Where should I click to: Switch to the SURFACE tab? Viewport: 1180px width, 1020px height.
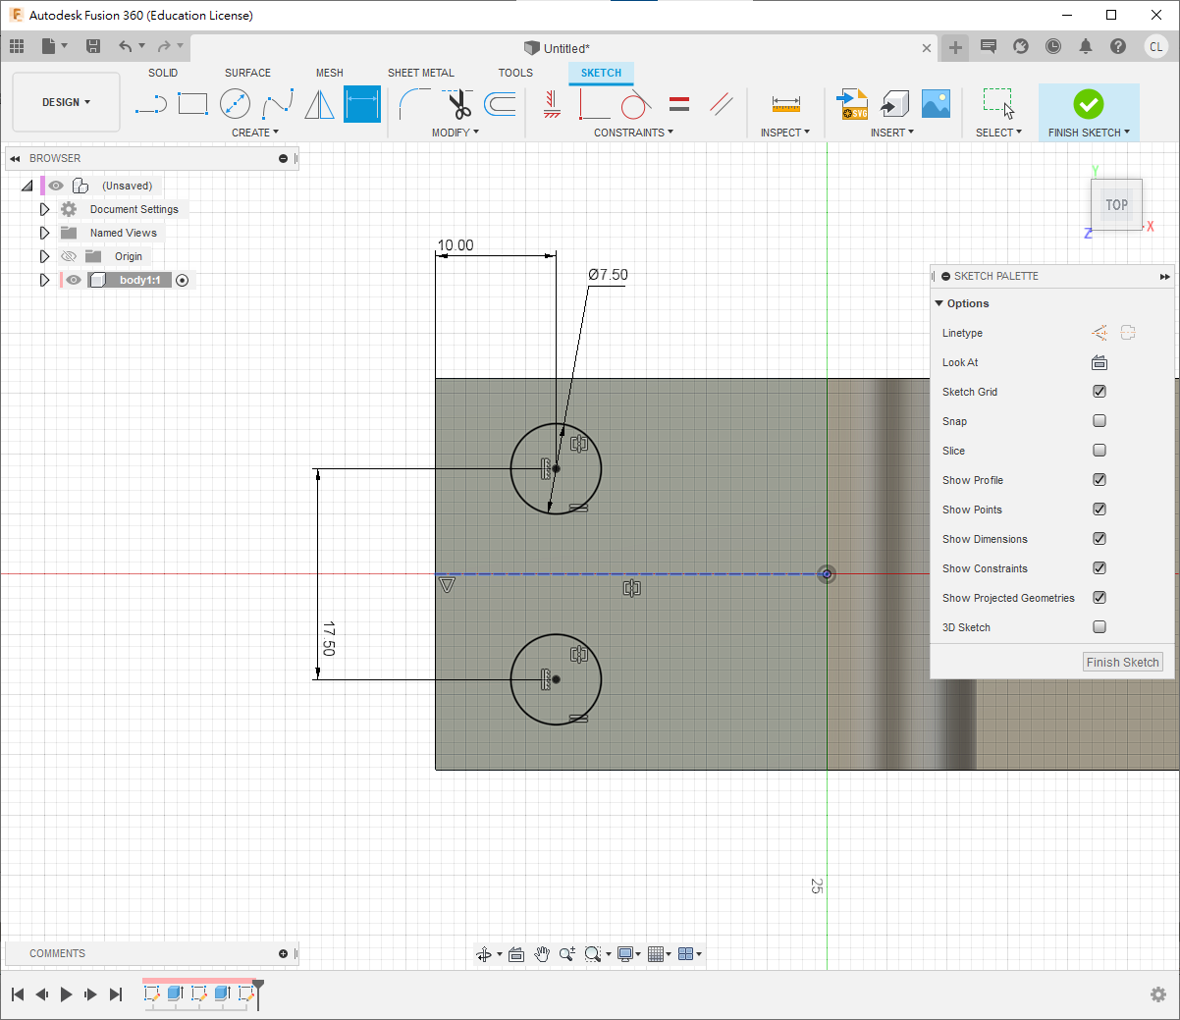pos(247,73)
